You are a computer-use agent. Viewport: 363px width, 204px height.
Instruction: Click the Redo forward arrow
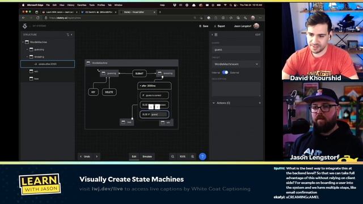pos(97,156)
